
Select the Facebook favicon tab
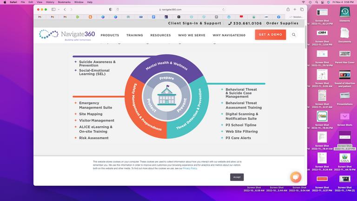click(279, 17)
